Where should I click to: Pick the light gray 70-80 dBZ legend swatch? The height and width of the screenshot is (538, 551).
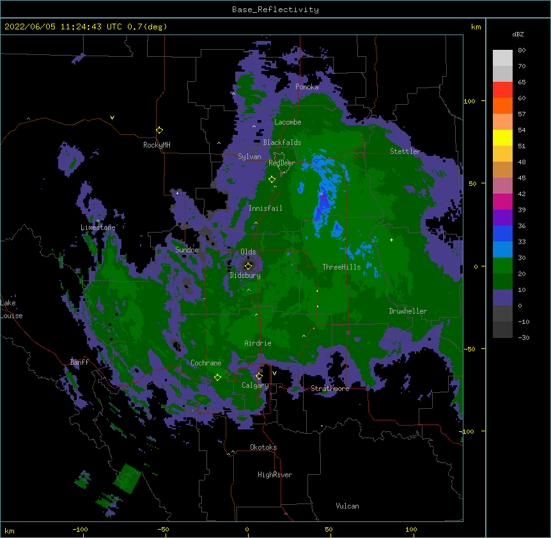click(502, 58)
